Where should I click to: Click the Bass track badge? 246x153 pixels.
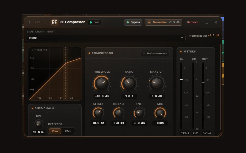pos(95,22)
